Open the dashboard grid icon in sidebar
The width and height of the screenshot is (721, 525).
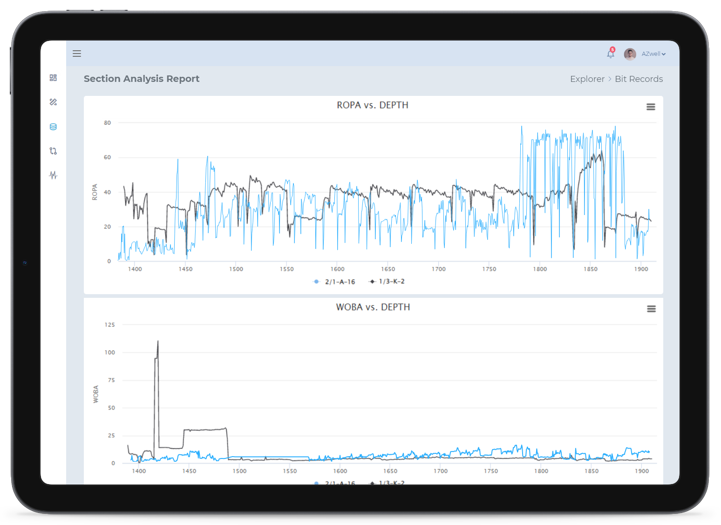(x=53, y=78)
